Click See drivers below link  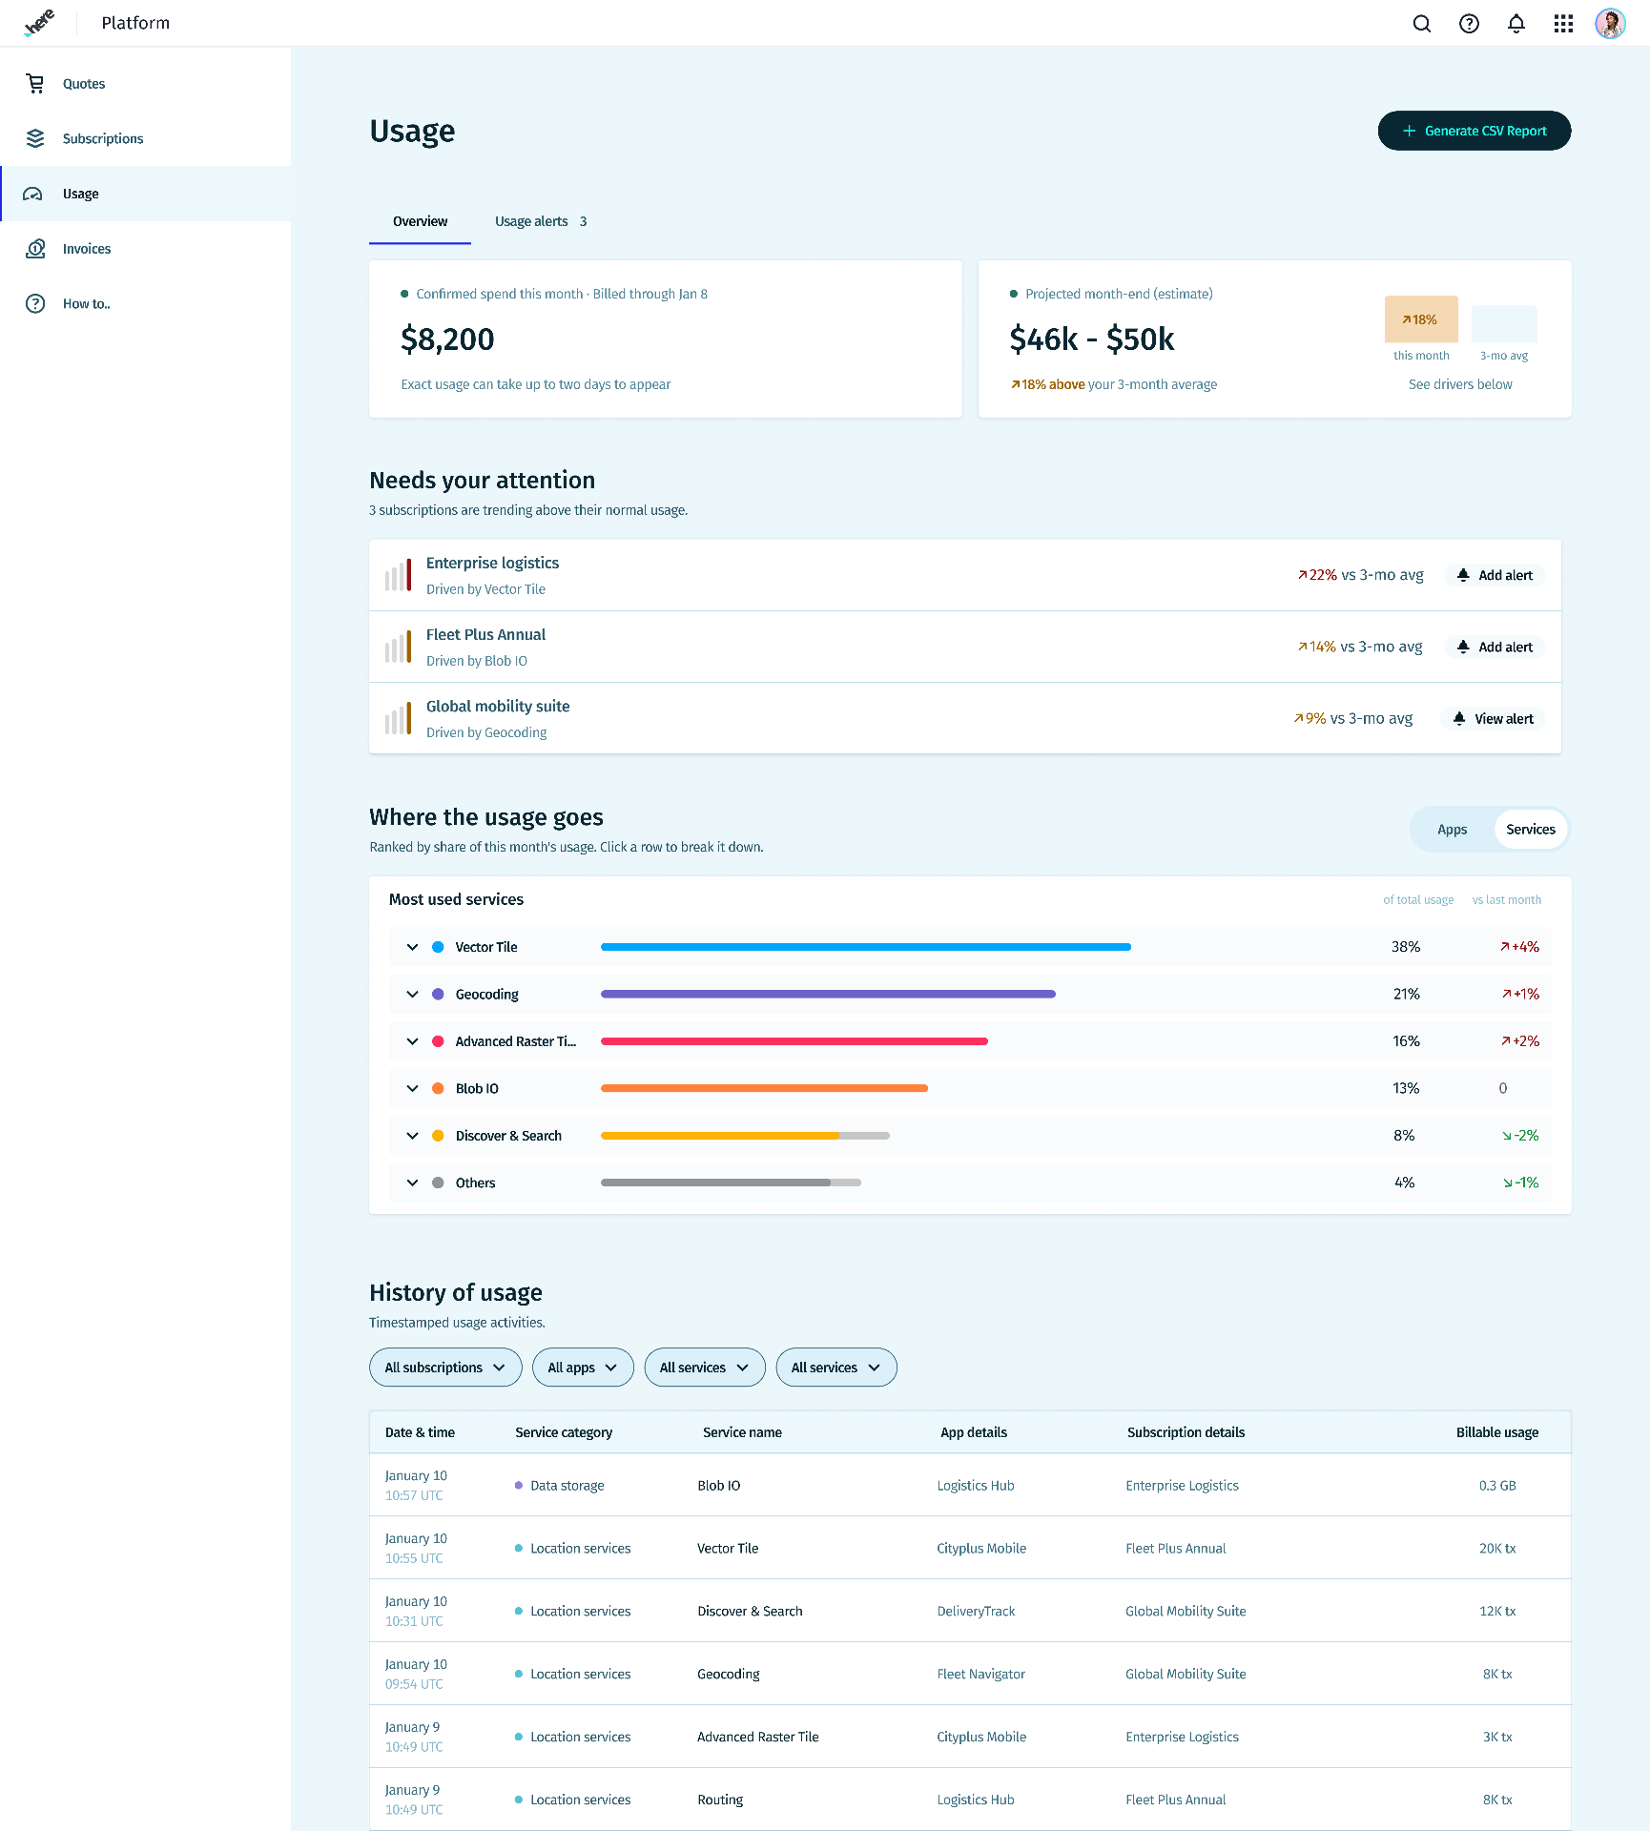(1460, 384)
